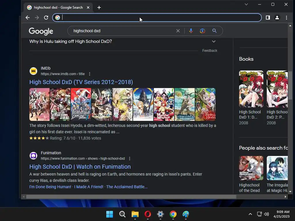The height and width of the screenshot is (221, 295).
Task: Open the three-dot menu beside Funimation URL
Action: pyautogui.click(x=130, y=159)
